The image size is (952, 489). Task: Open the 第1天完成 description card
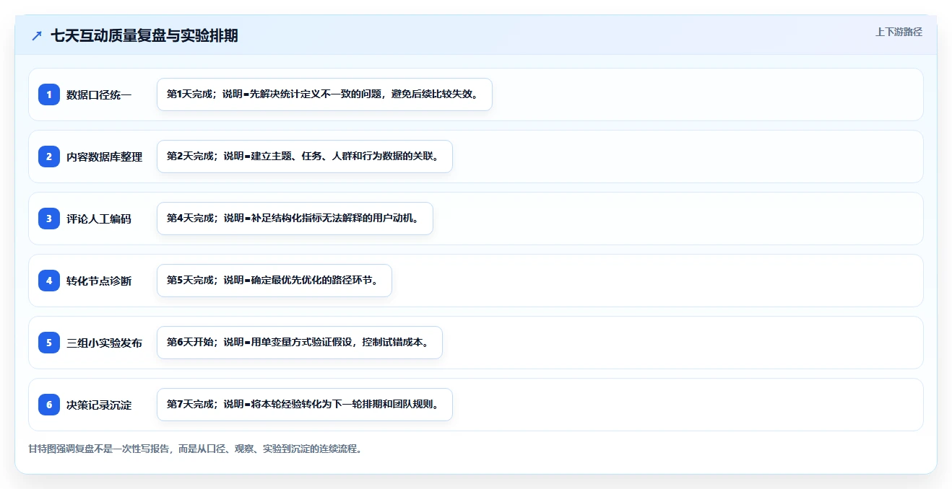coord(324,94)
